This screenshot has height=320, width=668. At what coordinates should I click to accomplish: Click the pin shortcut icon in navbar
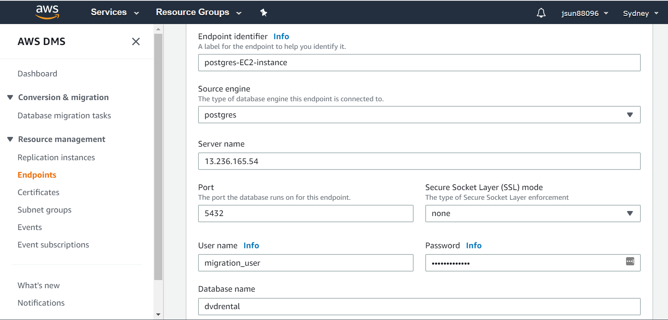(264, 12)
